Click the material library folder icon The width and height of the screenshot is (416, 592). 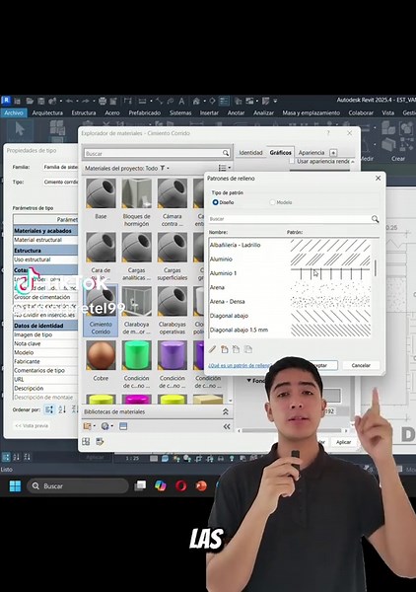coord(88,426)
